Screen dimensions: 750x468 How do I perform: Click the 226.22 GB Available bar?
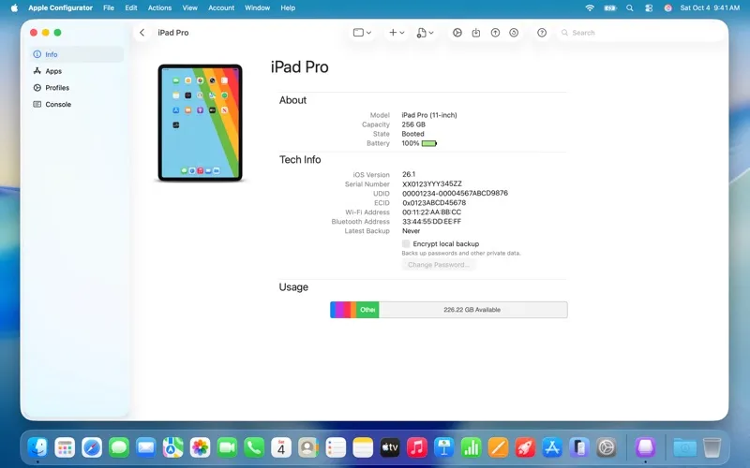click(x=473, y=310)
